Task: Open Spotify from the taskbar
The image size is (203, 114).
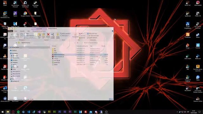Action: tap(18, 112)
